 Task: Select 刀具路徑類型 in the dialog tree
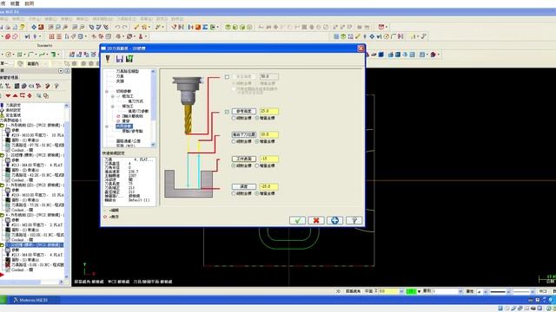click(x=128, y=71)
